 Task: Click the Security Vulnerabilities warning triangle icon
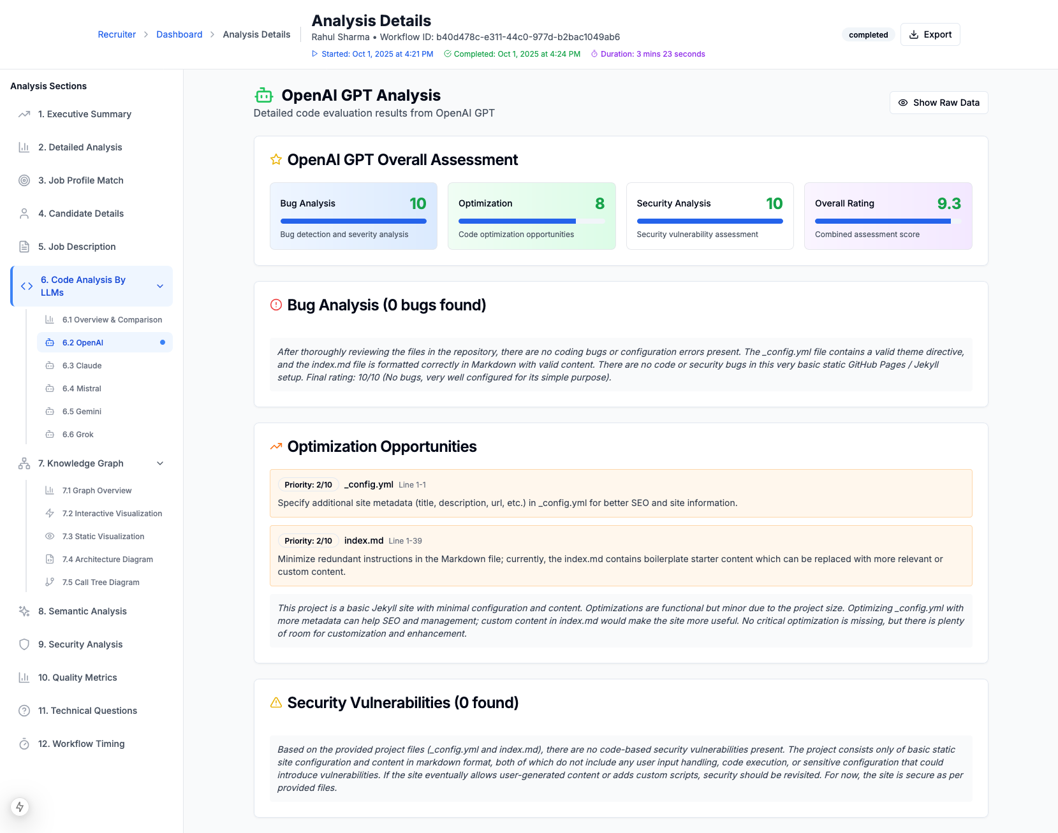pyautogui.click(x=276, y=702)
